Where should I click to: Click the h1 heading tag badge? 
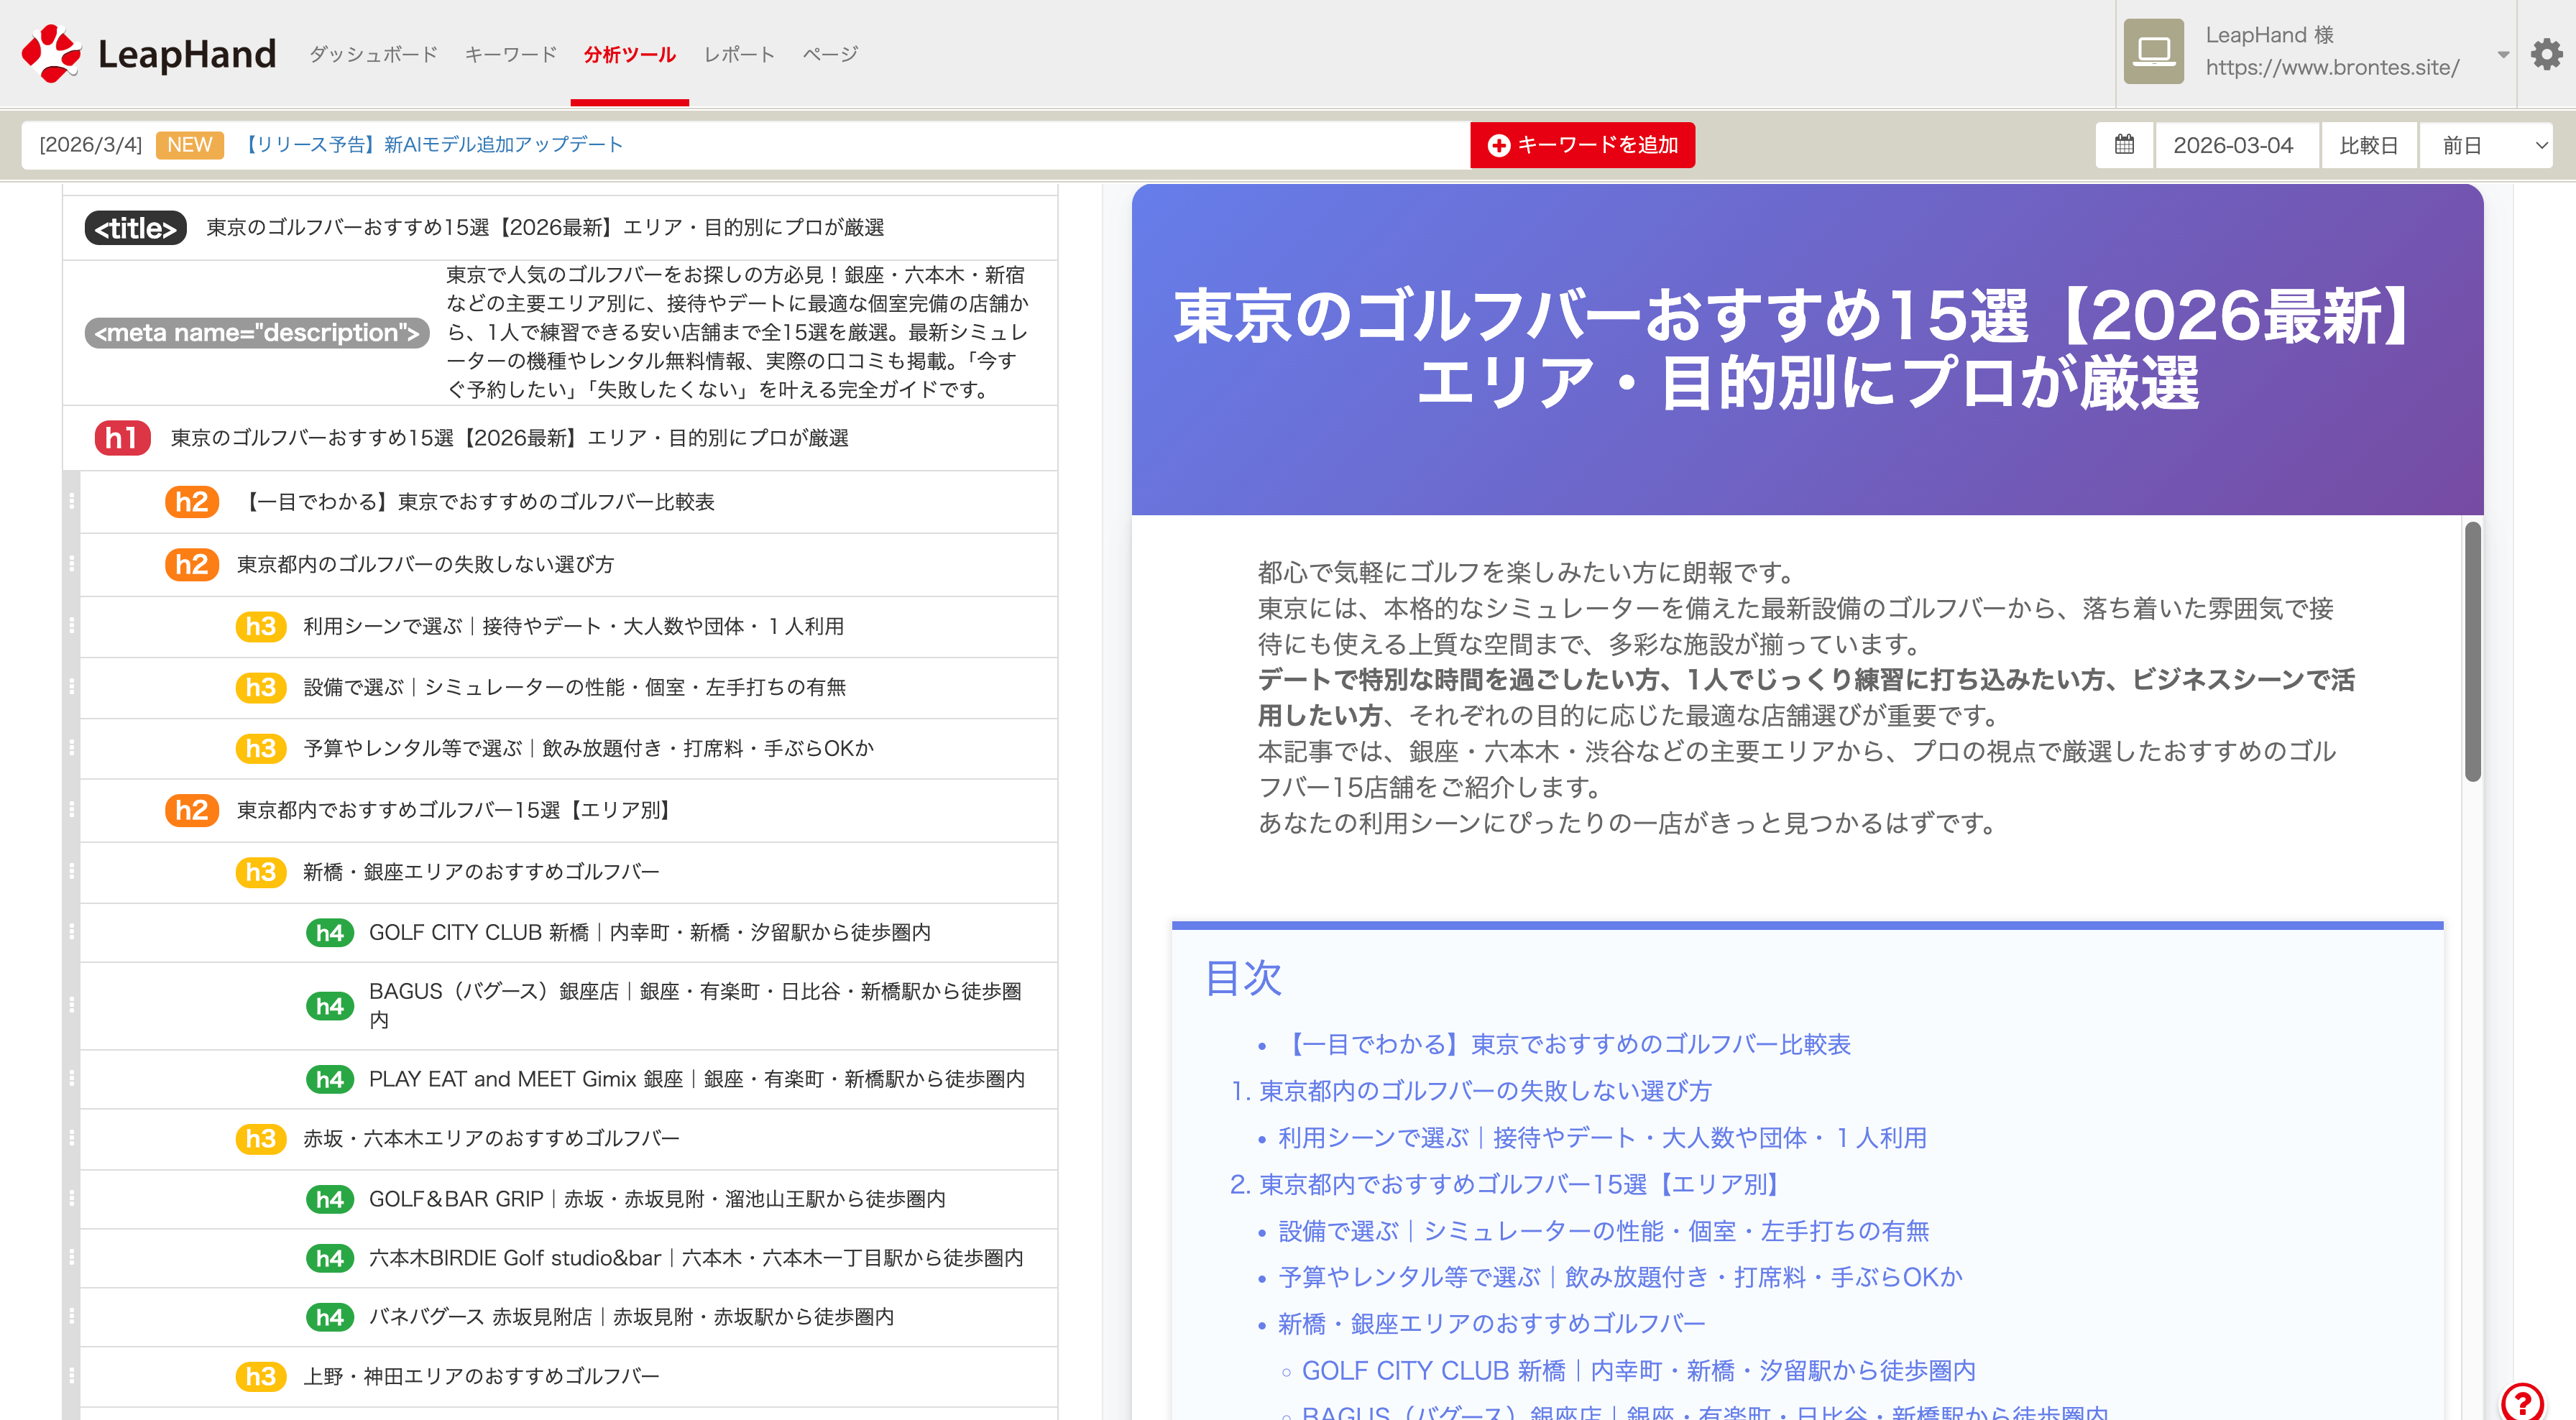pyautogui.click(x=122, y=438)
